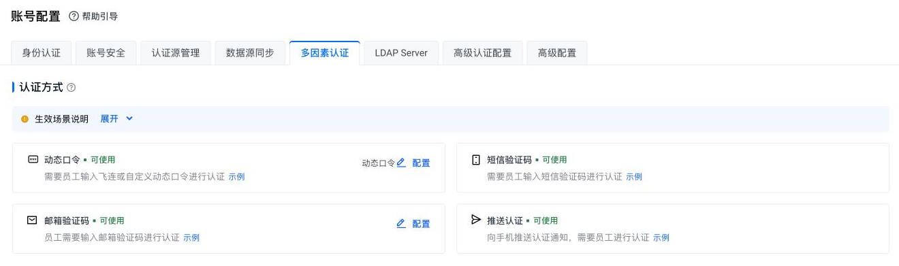Click the 邮箱验证码 card title
Screen dimensions: 899x266
tap(67, 220)
